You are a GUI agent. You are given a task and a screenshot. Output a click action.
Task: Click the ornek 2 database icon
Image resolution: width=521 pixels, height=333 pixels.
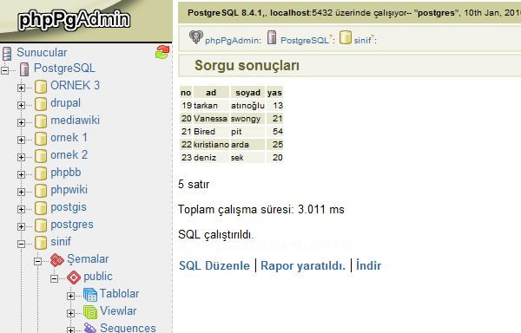point(41,156)
